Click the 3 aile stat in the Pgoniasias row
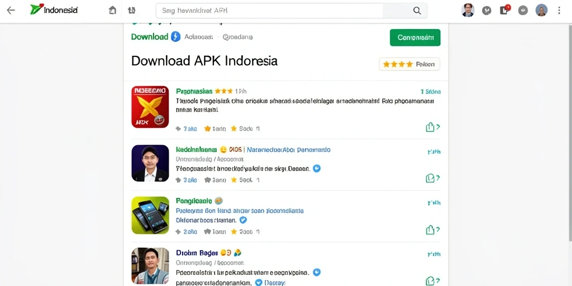This screenshot has width=572, height=286. tap(187, 129)
